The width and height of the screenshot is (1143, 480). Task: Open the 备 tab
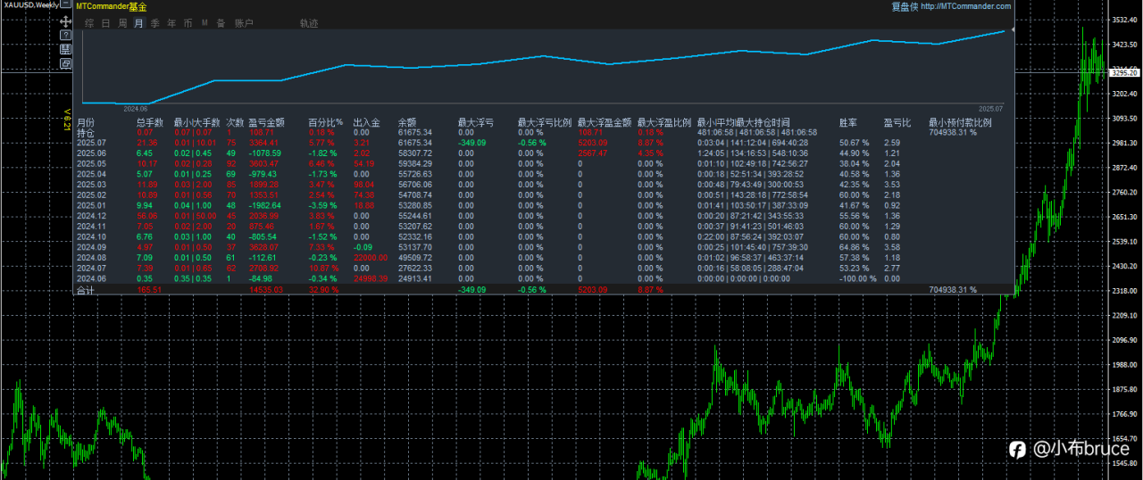[x=221, y=23]
